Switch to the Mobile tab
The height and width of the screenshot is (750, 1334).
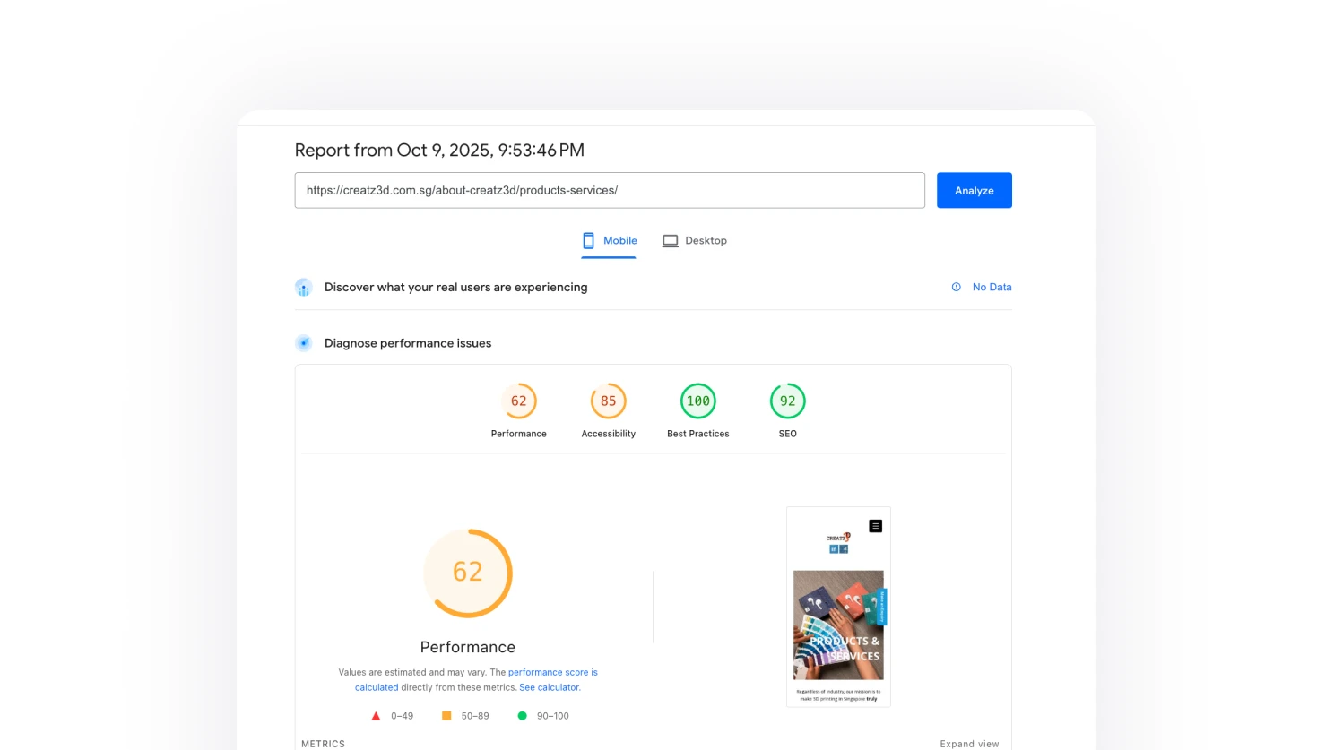point(609,240)
